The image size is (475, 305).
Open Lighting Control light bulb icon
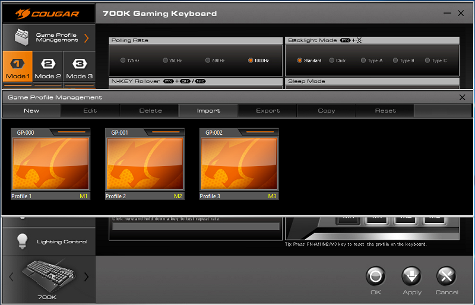point(23,241)
